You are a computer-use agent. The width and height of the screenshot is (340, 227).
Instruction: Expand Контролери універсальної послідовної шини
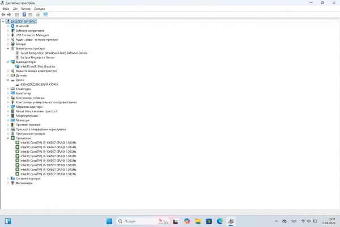[x=8, y=102]
